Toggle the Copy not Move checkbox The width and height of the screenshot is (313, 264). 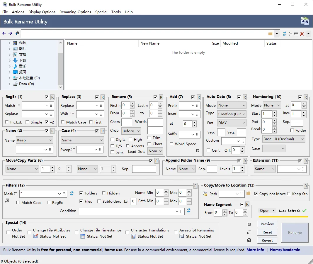(x=256, y=194)
